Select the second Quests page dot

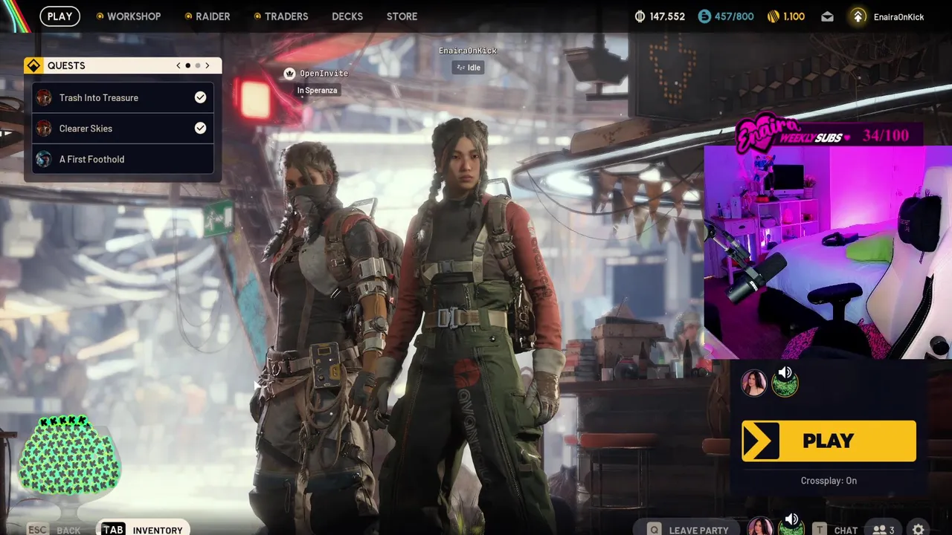click(x=198, y=65)
